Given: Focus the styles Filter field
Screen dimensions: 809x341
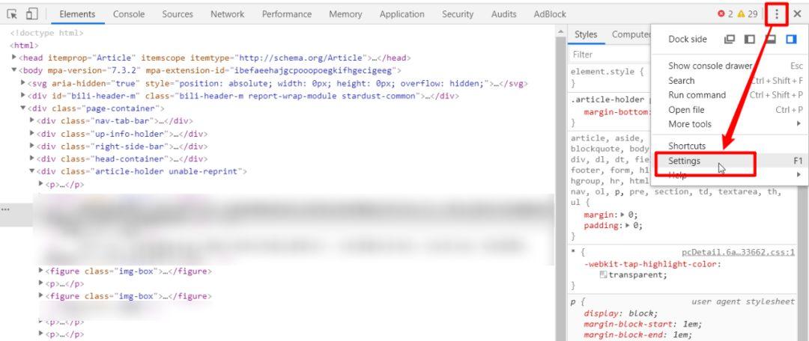Looking at the screenshot, I should [609, 55].
